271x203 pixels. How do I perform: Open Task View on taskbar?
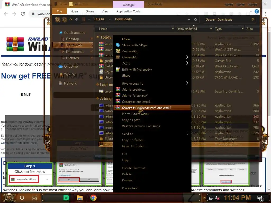click(35, 198)
